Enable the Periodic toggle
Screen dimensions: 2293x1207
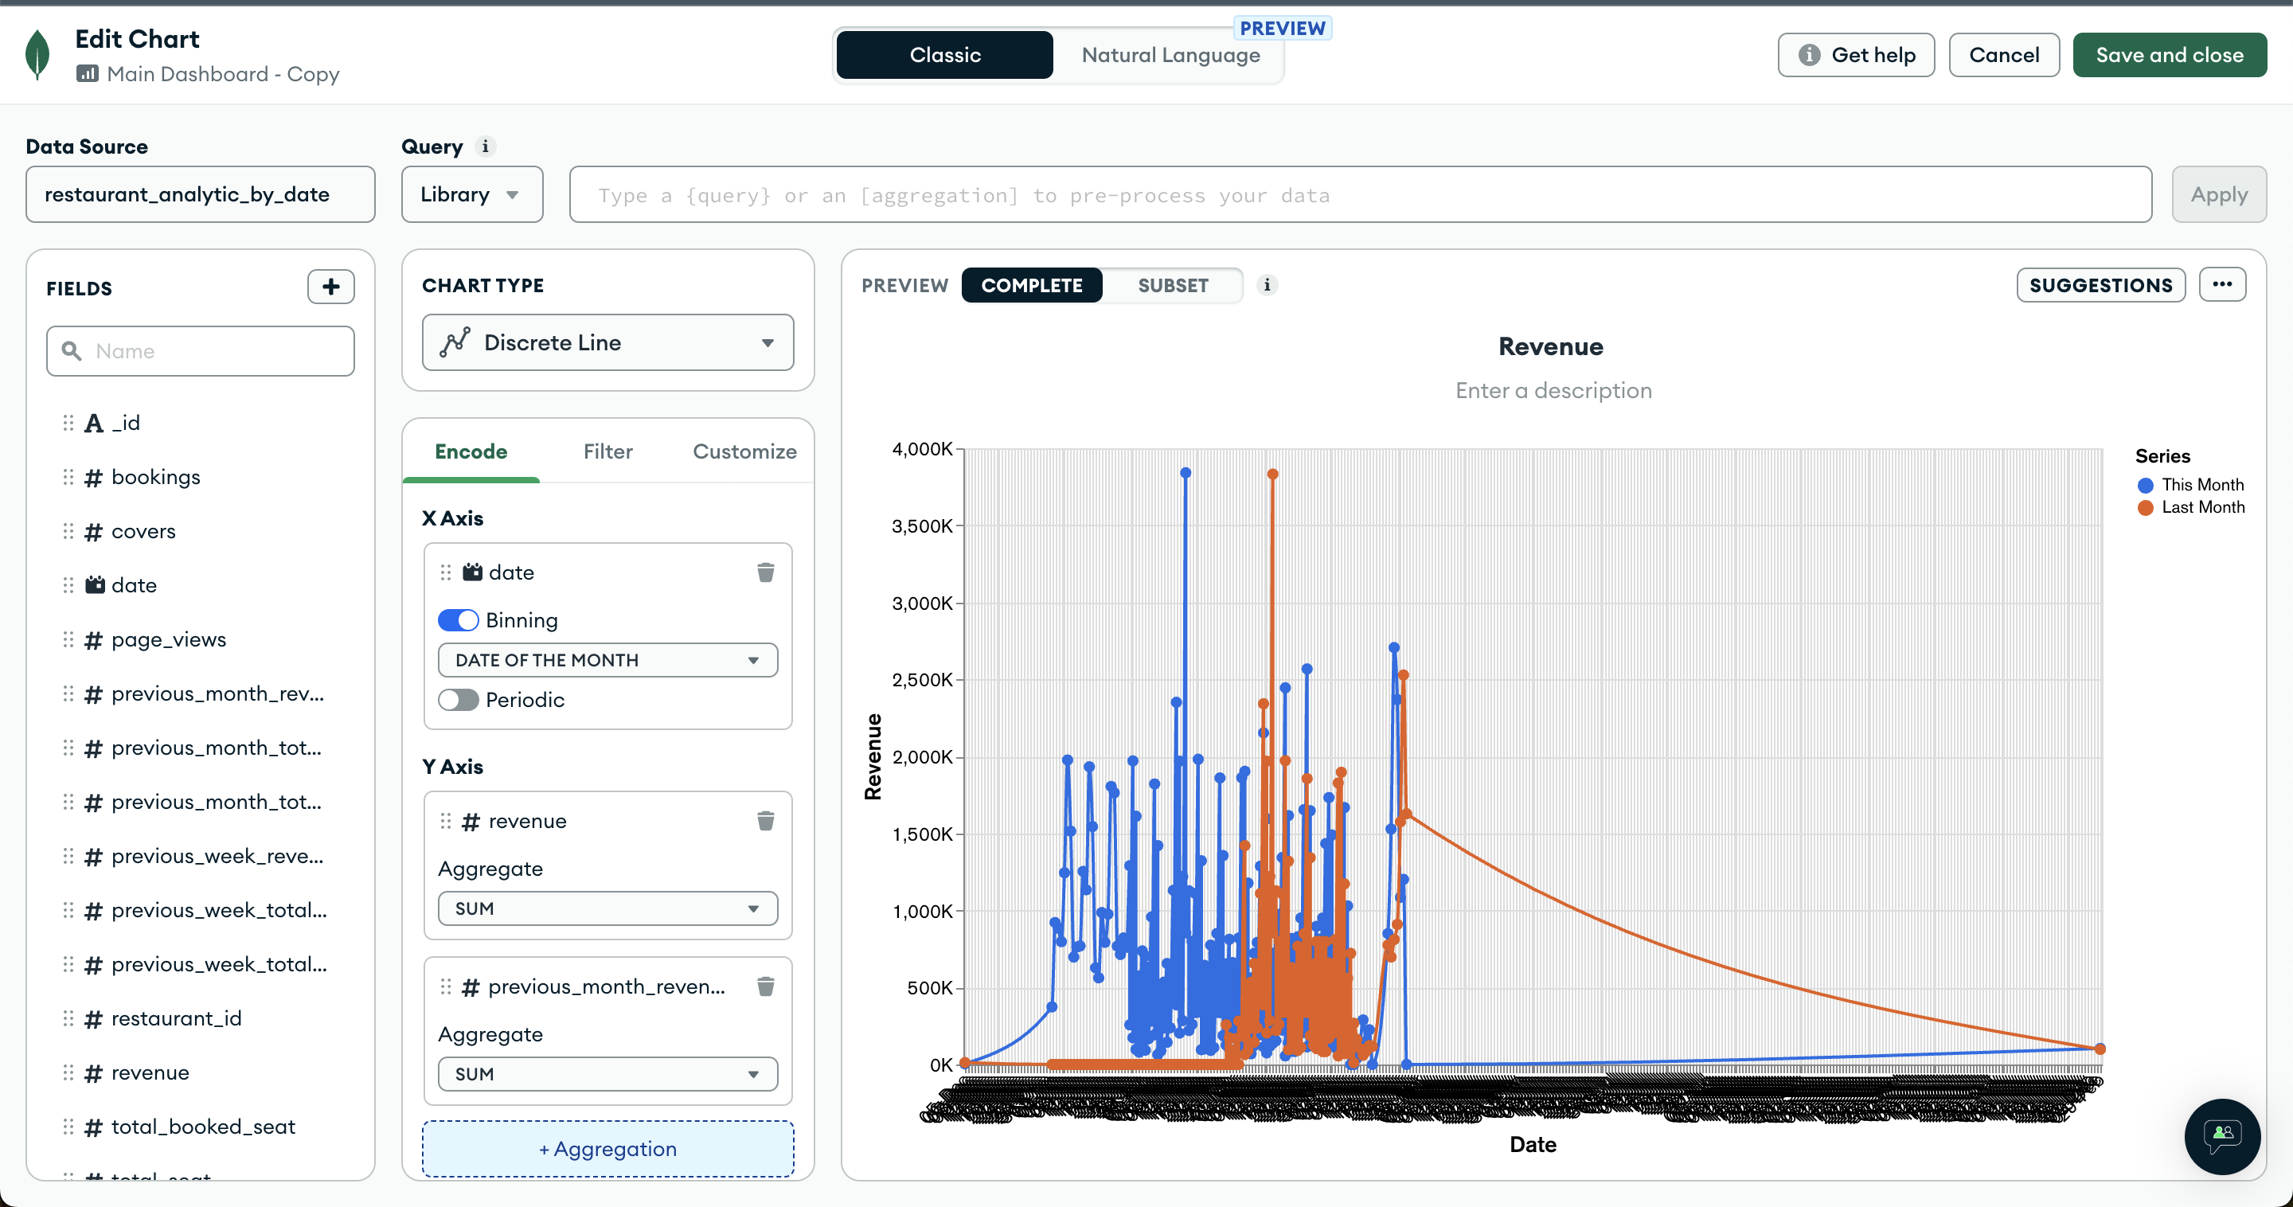point(459,700)
